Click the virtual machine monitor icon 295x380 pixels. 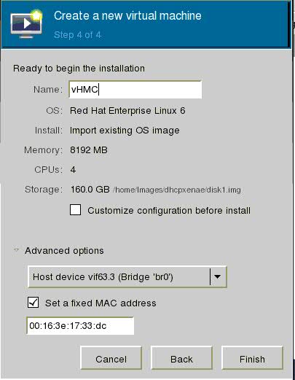26,24
